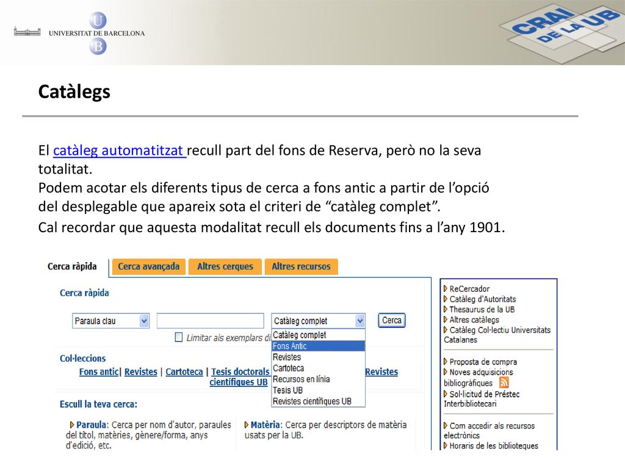Open 'Horaris de les biblioteques' link
The height and width of the screenshot is (468, 625).
click(x=494, y=445)
